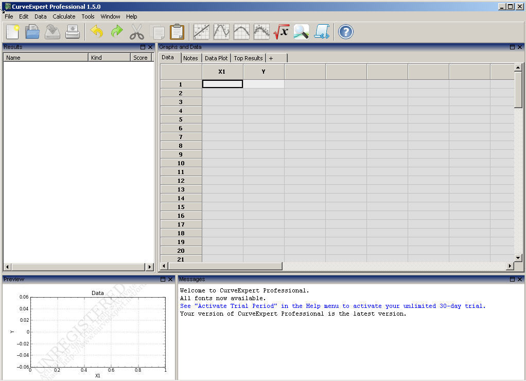Open the custom function square-root x icon
The height and width of the screenshot is (381, 526).
pos(282,32)
